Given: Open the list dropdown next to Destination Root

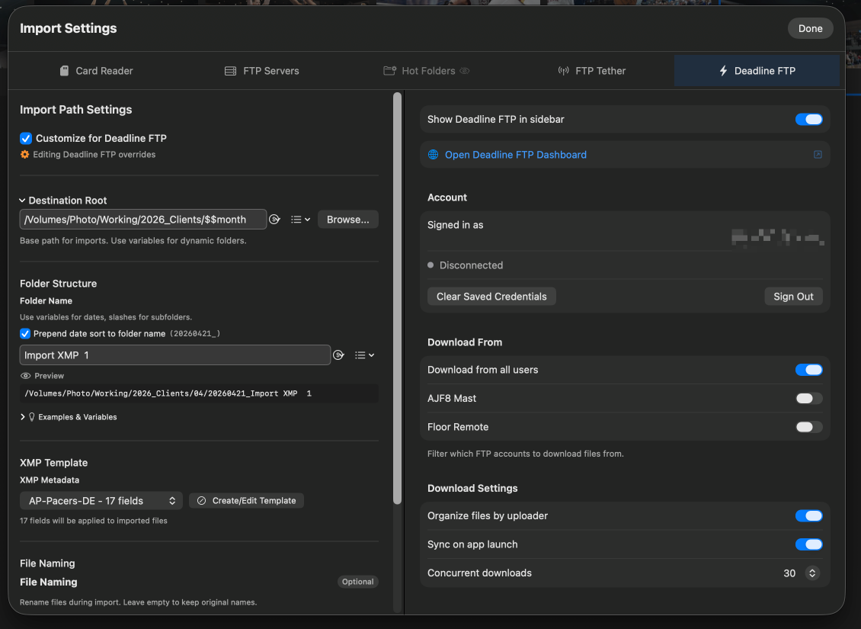Looking at the screenshot, I should pos(300,219).
